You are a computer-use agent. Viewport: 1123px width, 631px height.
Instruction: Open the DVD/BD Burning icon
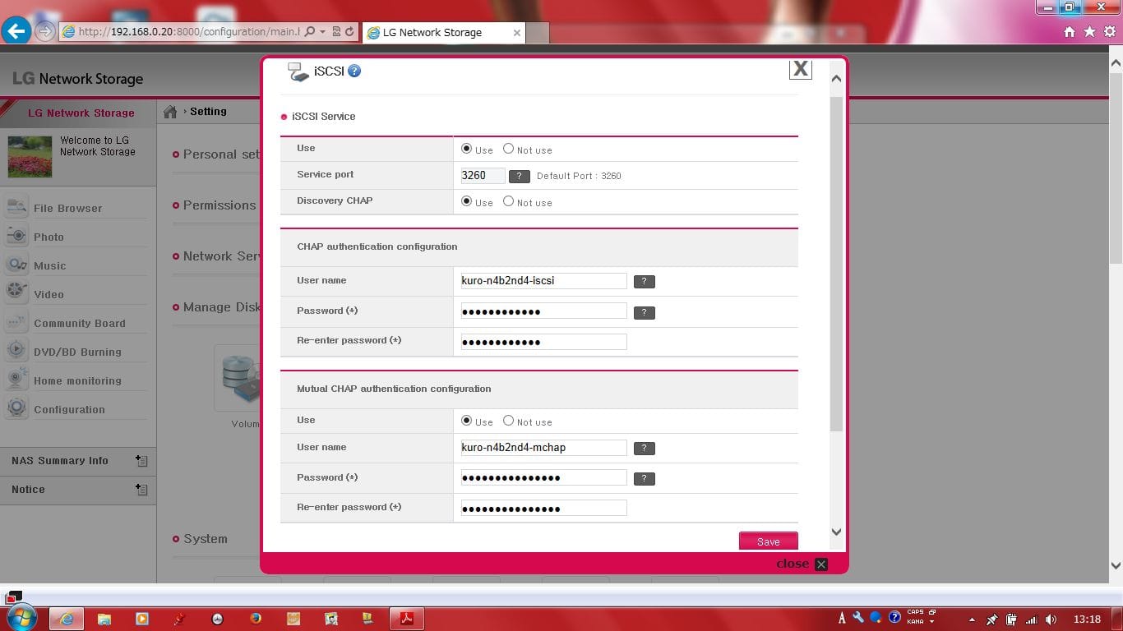click(16, 351)
